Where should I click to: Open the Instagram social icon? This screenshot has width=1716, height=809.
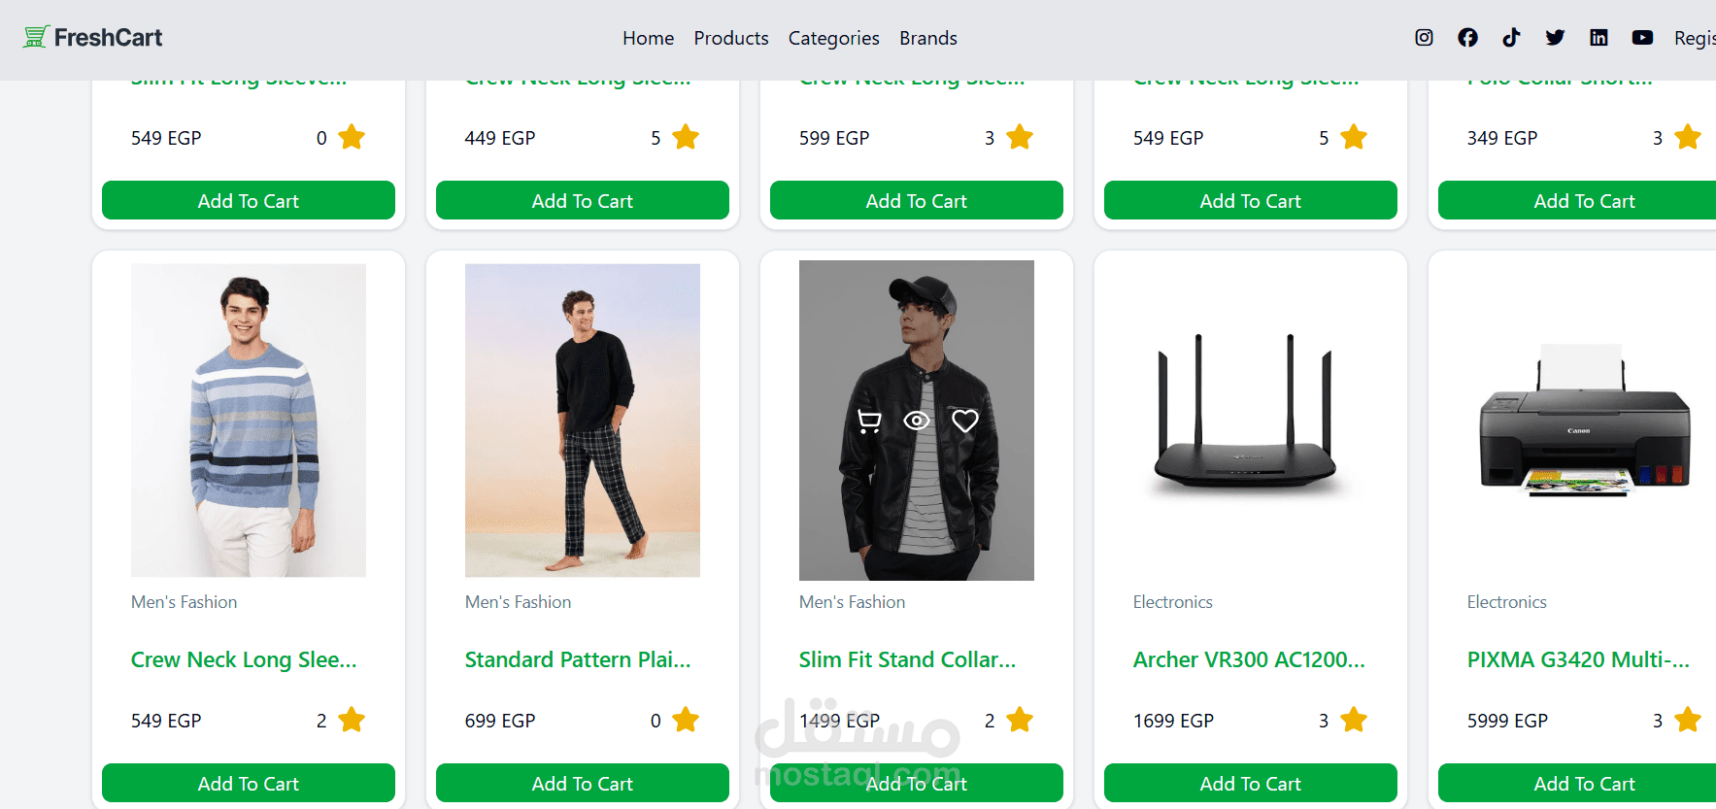click(1424, 38)
